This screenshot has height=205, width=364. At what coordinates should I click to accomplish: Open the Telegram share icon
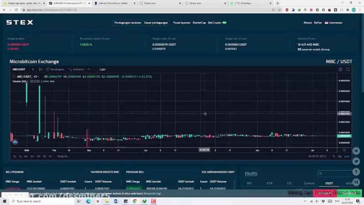point(356,151)
